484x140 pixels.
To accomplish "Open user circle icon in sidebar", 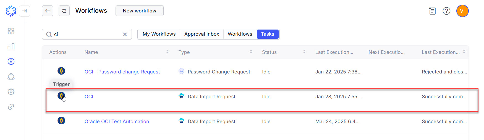I will tap(11, 61).
